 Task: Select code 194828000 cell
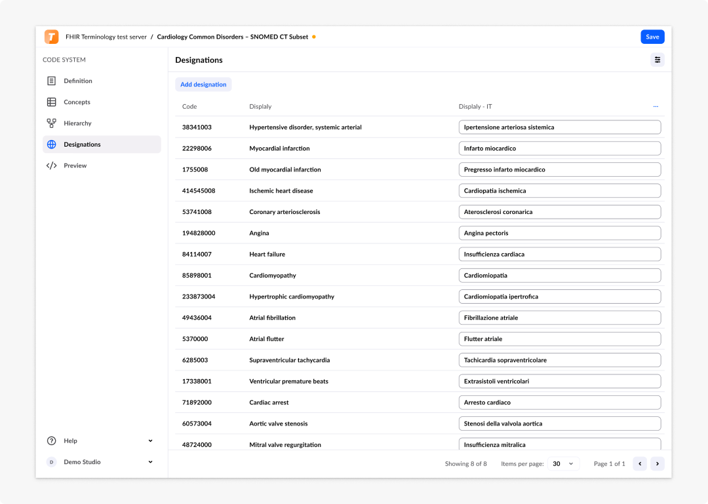pyautogui.click(x=199, y=233)
